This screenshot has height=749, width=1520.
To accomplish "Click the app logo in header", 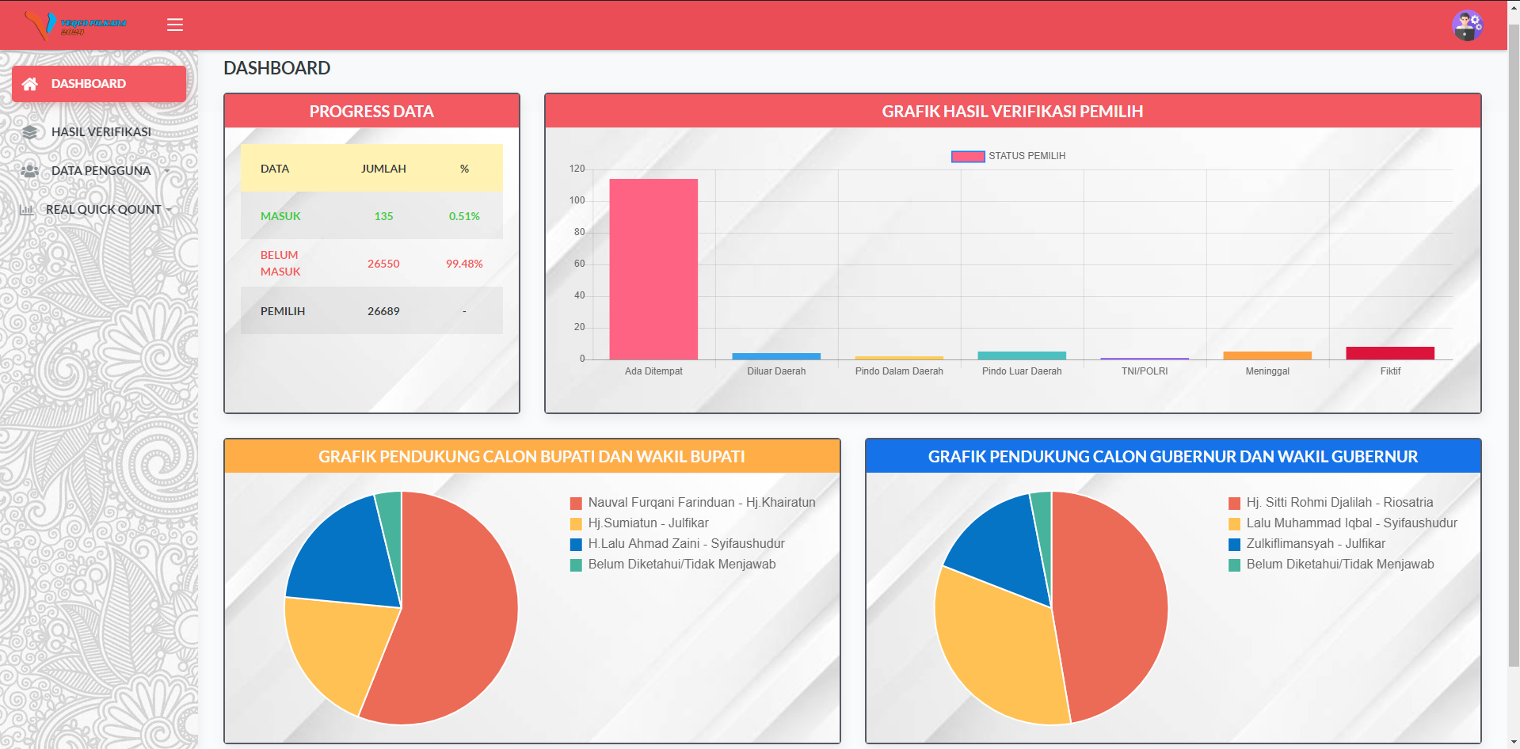I will [x=75, y=25].
